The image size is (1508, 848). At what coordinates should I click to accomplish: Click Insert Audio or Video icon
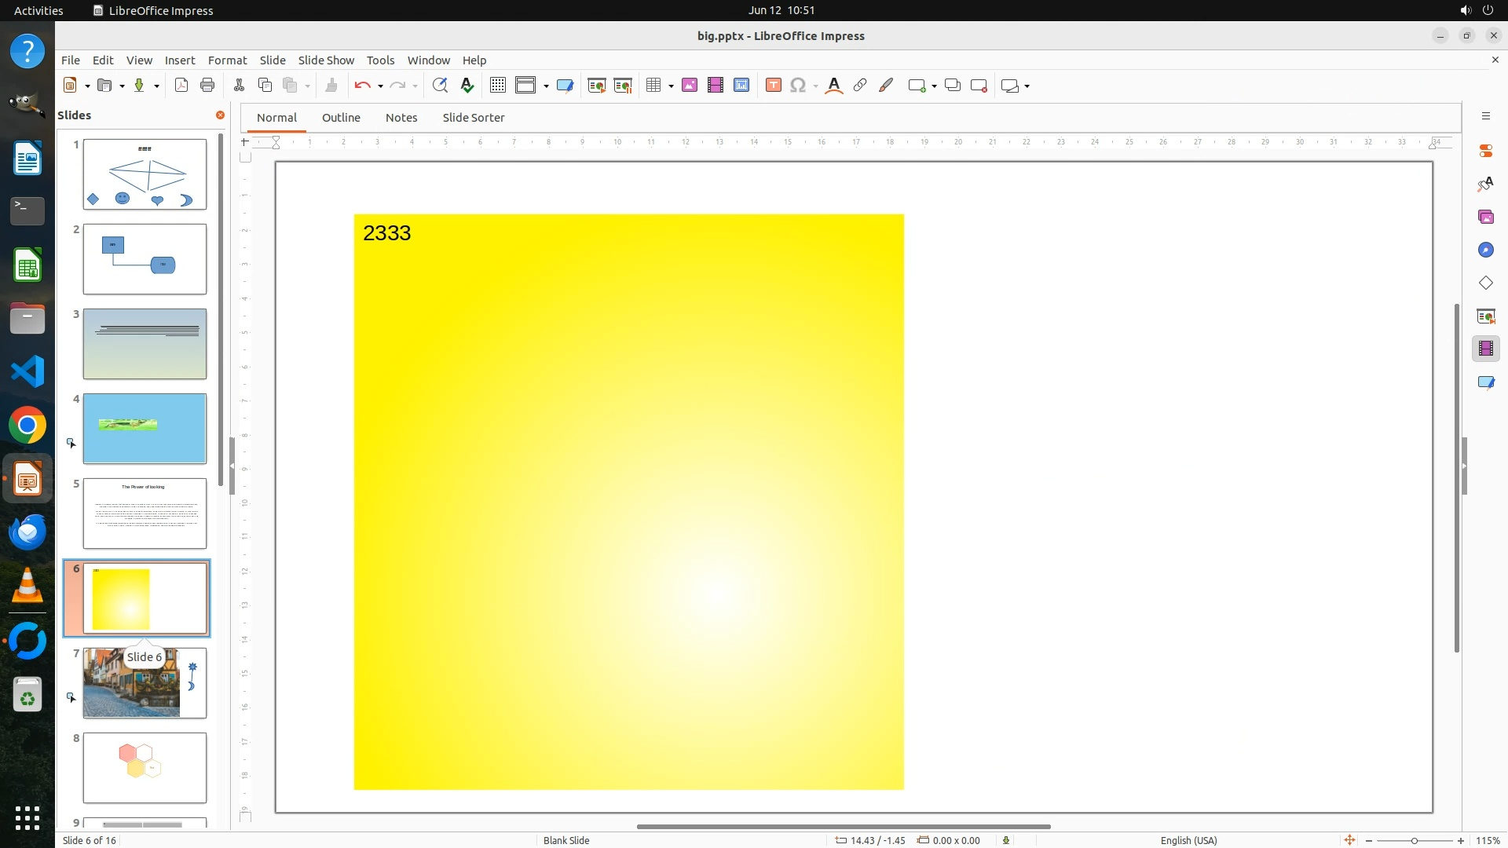tap(716, 86)
